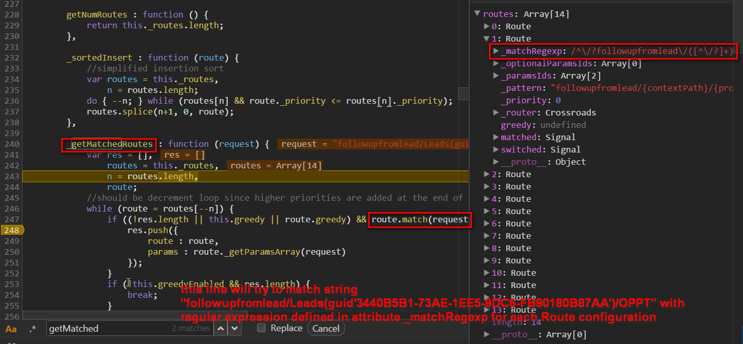This screenshot has width=743, height=344.
Task: Click the routes.splice(n+1, 0, route) statement
Action: tap(160, 111)
